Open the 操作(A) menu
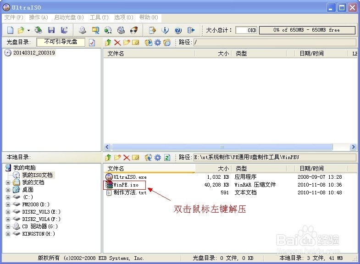The height and width of the screenshot is (264, 360). click(39, 17)
